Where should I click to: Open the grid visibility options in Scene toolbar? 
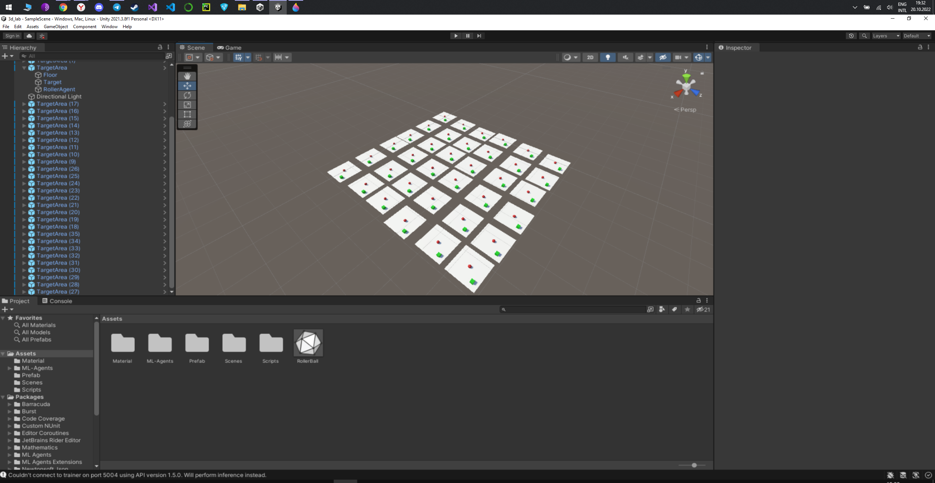248,57
